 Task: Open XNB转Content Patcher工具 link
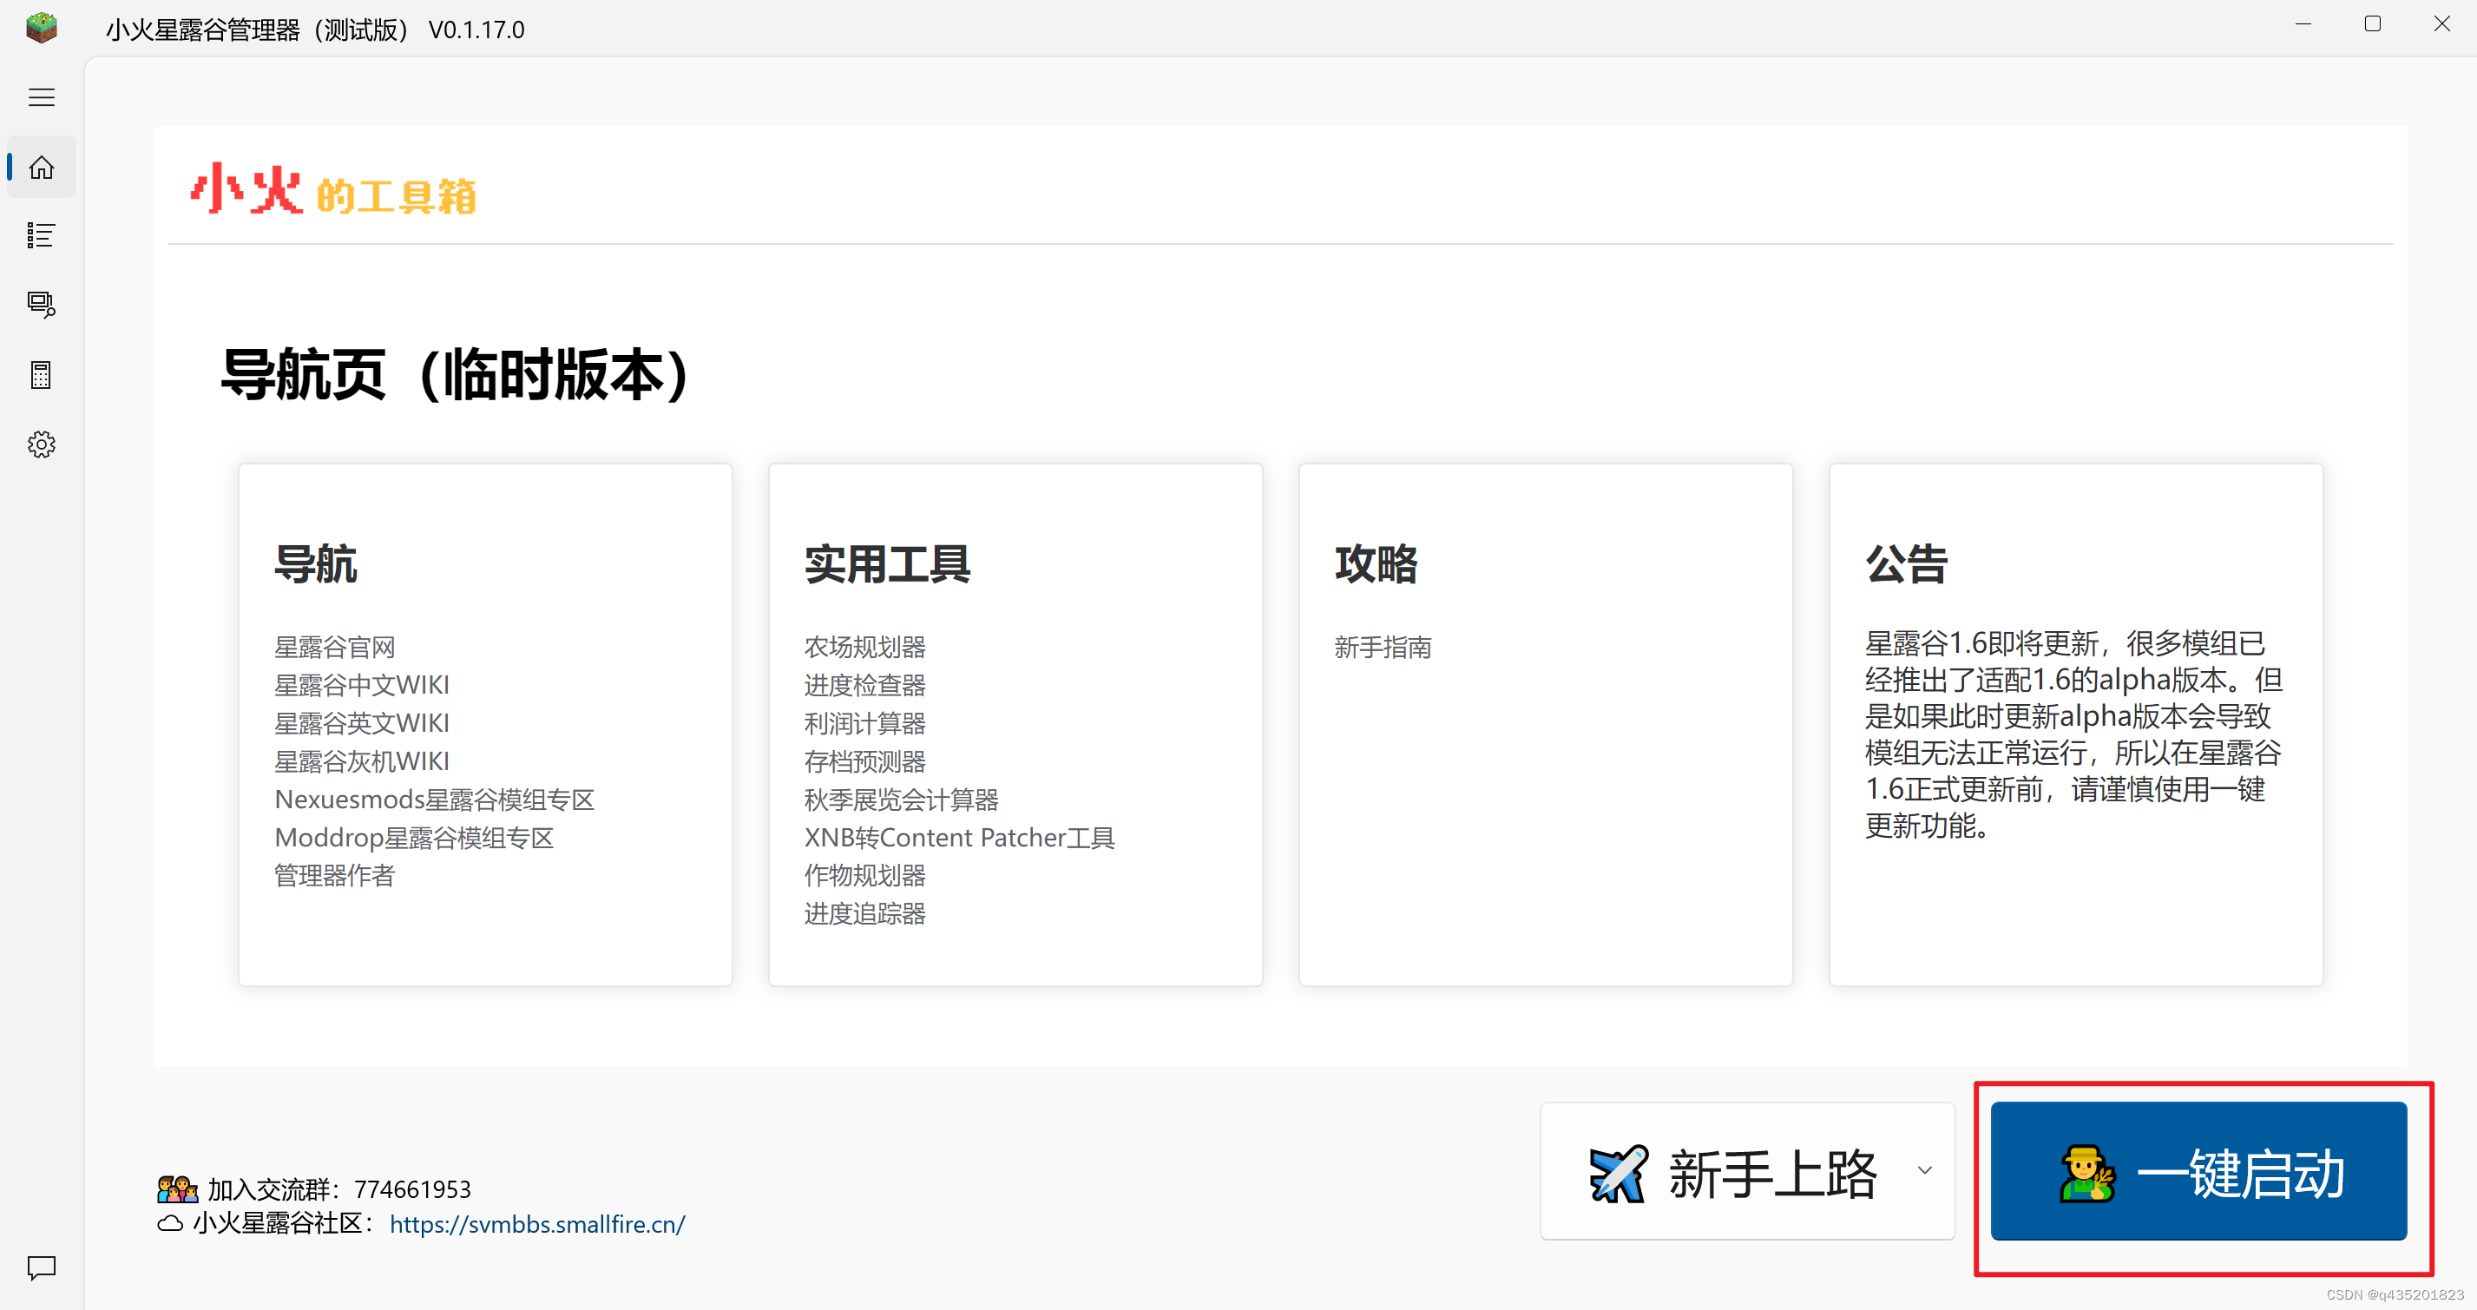(x=959, y=838)
